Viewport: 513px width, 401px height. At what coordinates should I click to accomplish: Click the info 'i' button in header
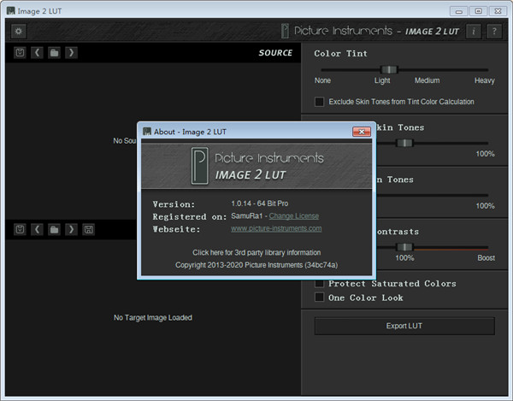pos(473,32)
